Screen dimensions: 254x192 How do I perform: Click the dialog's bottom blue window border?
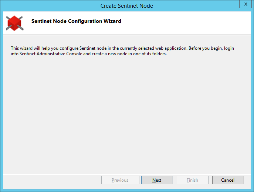127,191
